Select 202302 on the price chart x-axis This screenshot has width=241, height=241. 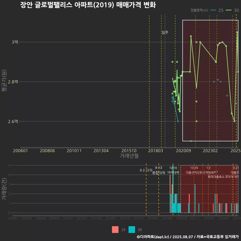[x=210, y=151]
